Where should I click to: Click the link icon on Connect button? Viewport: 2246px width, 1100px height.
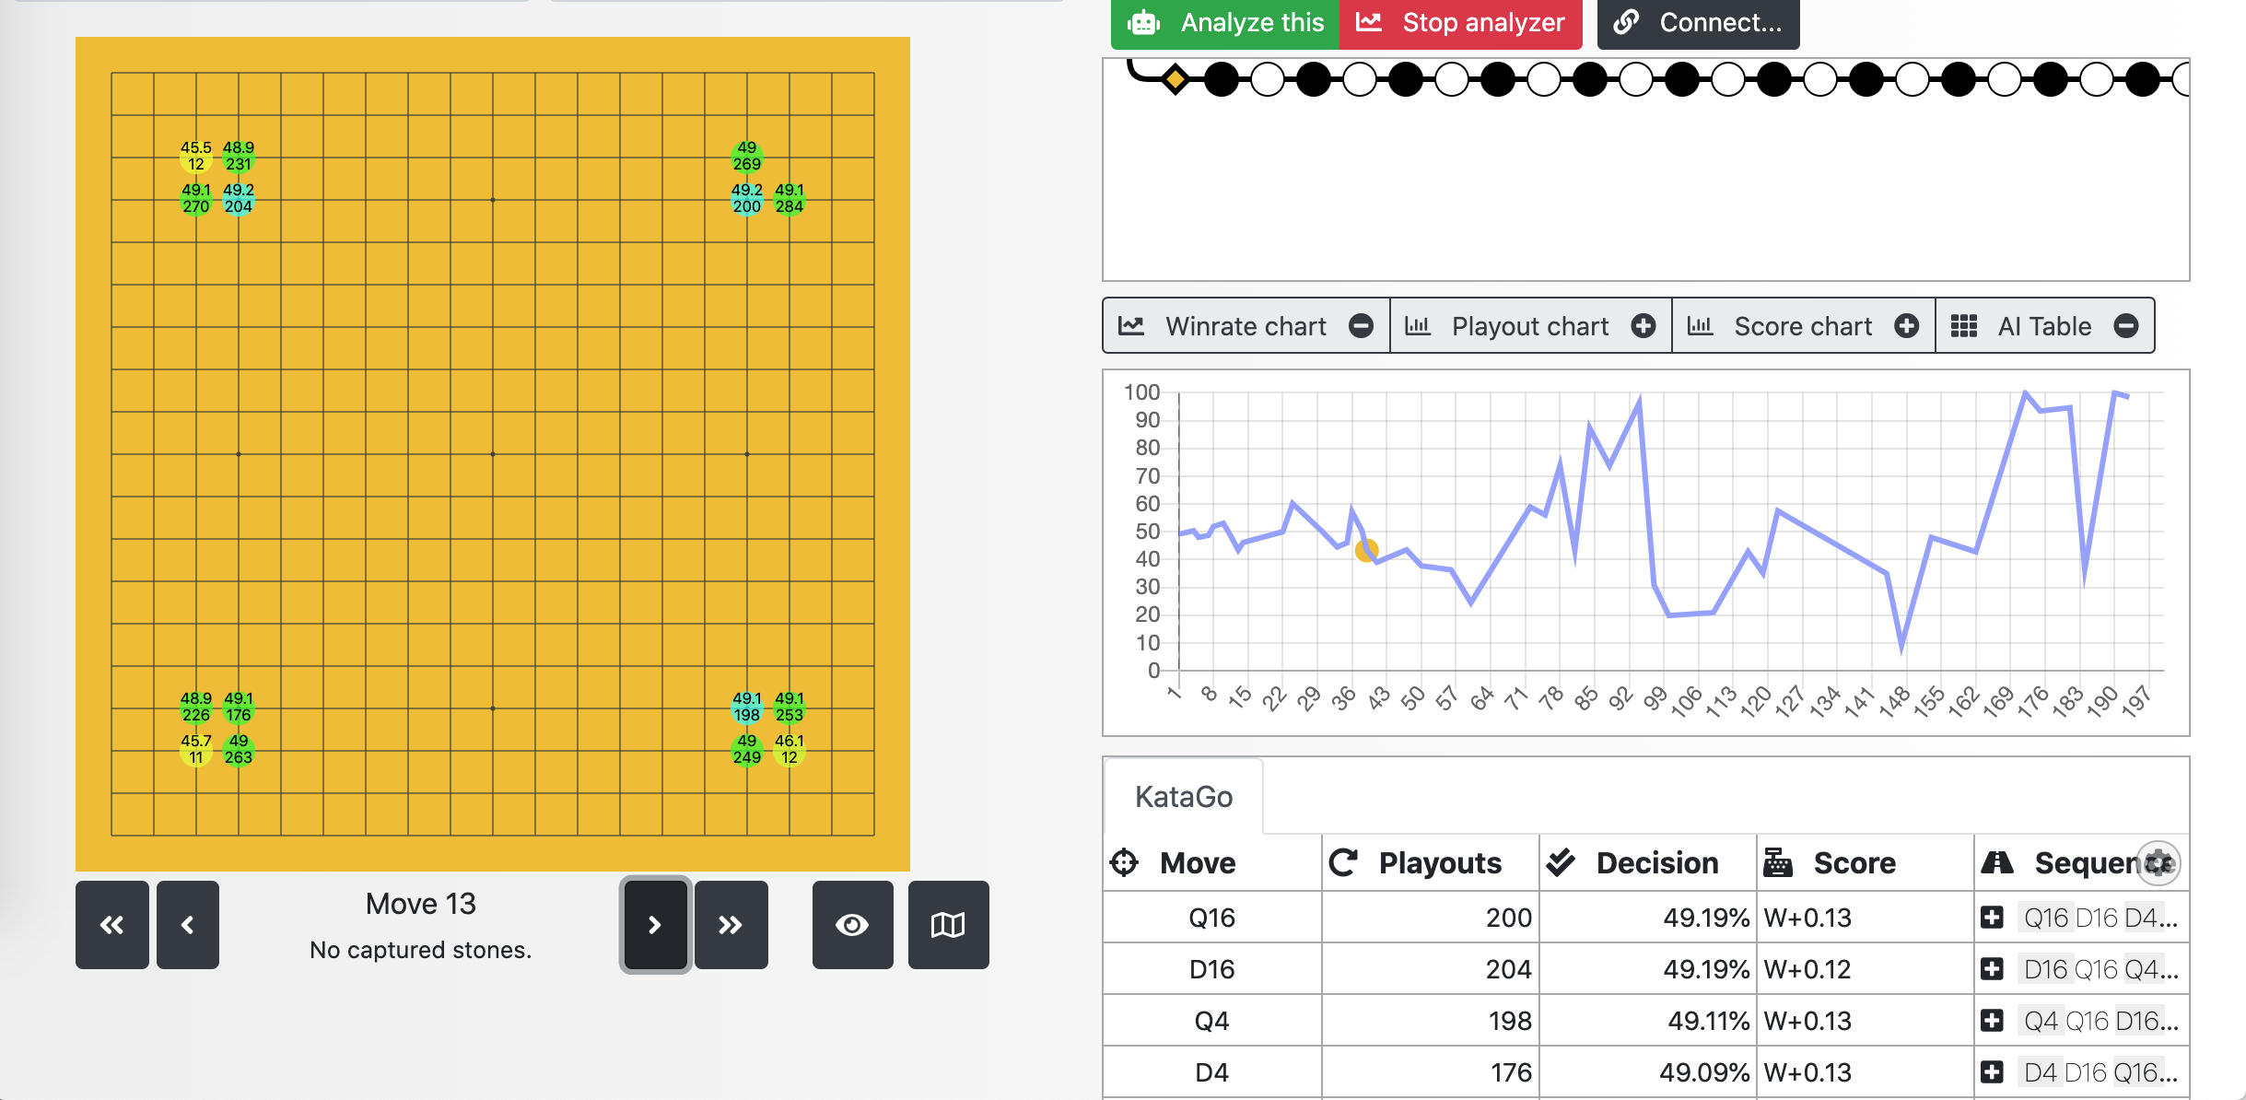tap(1627, 22)
